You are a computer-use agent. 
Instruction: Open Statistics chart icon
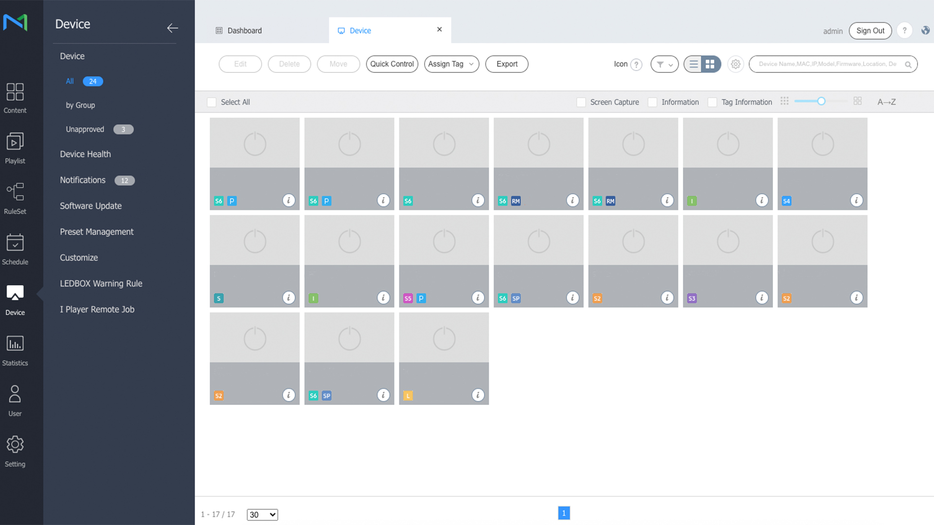point(15,344)
